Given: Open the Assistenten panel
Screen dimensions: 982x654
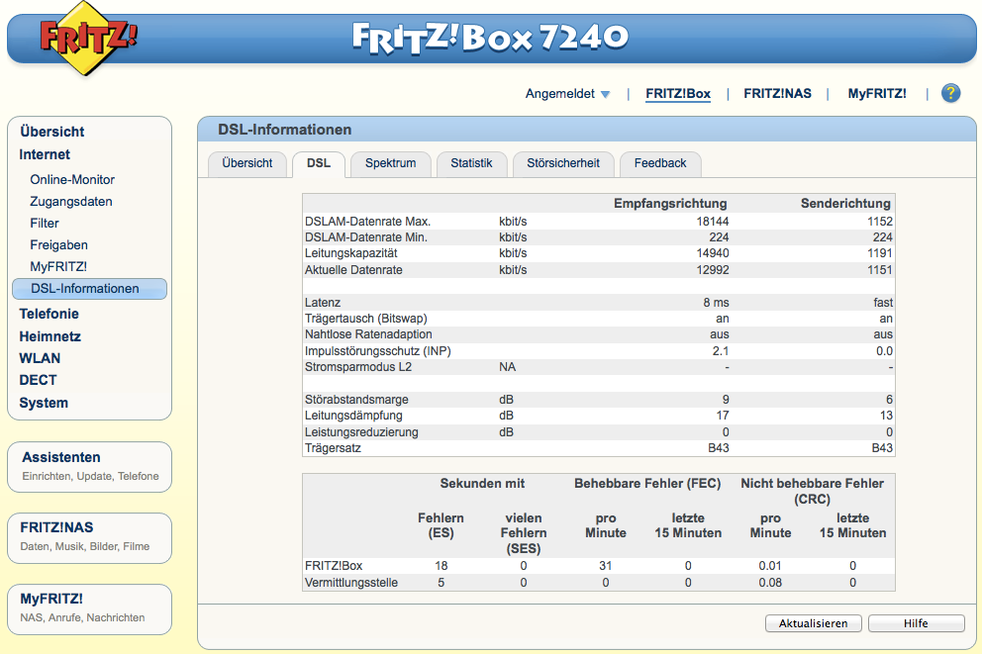Looking at the screenshot, I should pos(89,467).
